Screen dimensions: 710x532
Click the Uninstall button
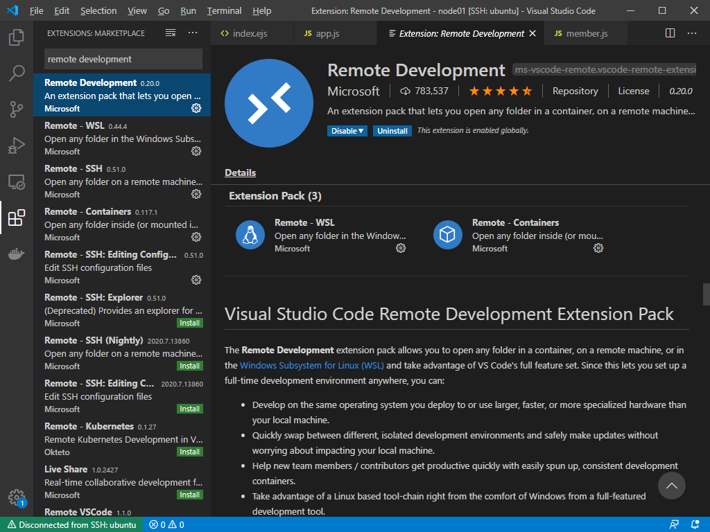392,131
